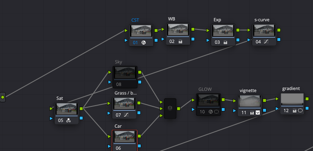Click the layer mixer input fed by Sky

pos(161,102)
